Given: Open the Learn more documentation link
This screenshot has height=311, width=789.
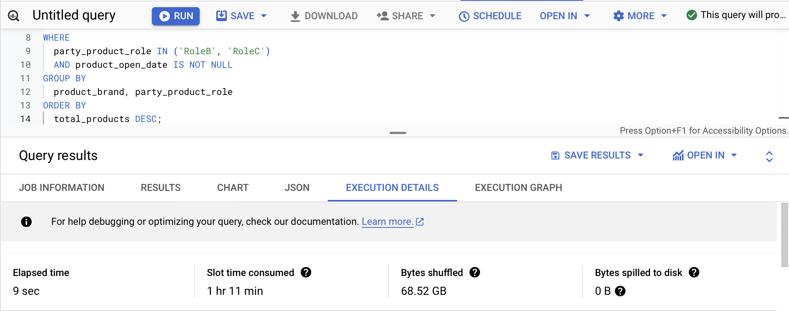Looking at the screenshot, I should [x=393, y=221].
